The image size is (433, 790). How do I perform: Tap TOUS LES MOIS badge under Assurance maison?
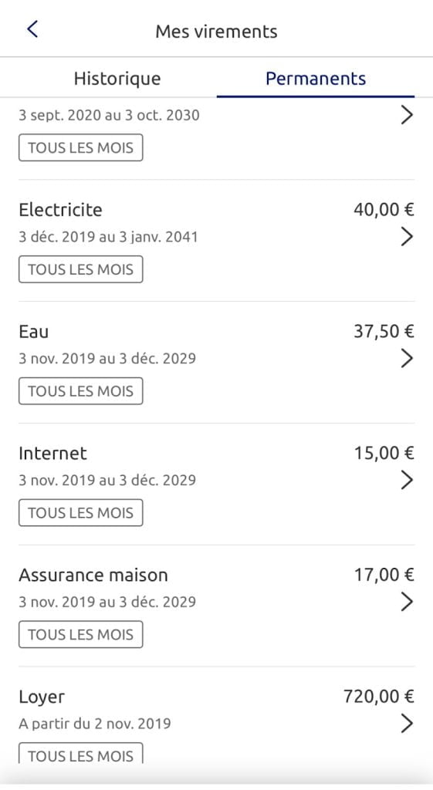[x=80, y=634]
